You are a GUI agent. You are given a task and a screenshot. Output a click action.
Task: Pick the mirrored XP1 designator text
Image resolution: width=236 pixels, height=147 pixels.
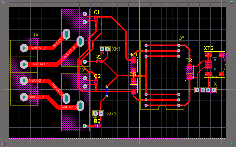(x=116, y=49)
